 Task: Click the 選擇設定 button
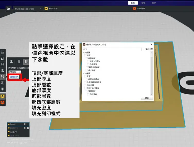point(14,77)
